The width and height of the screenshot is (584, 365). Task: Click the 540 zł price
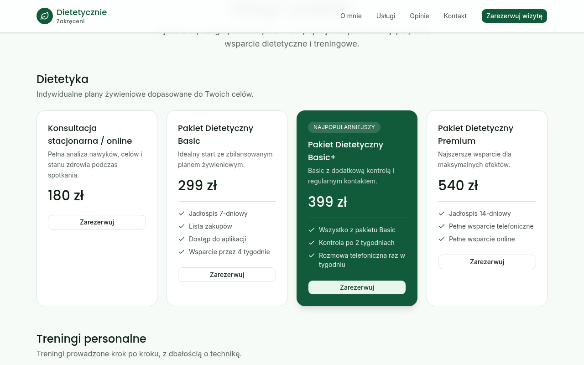pyautogui.click(x=458, y=186)
